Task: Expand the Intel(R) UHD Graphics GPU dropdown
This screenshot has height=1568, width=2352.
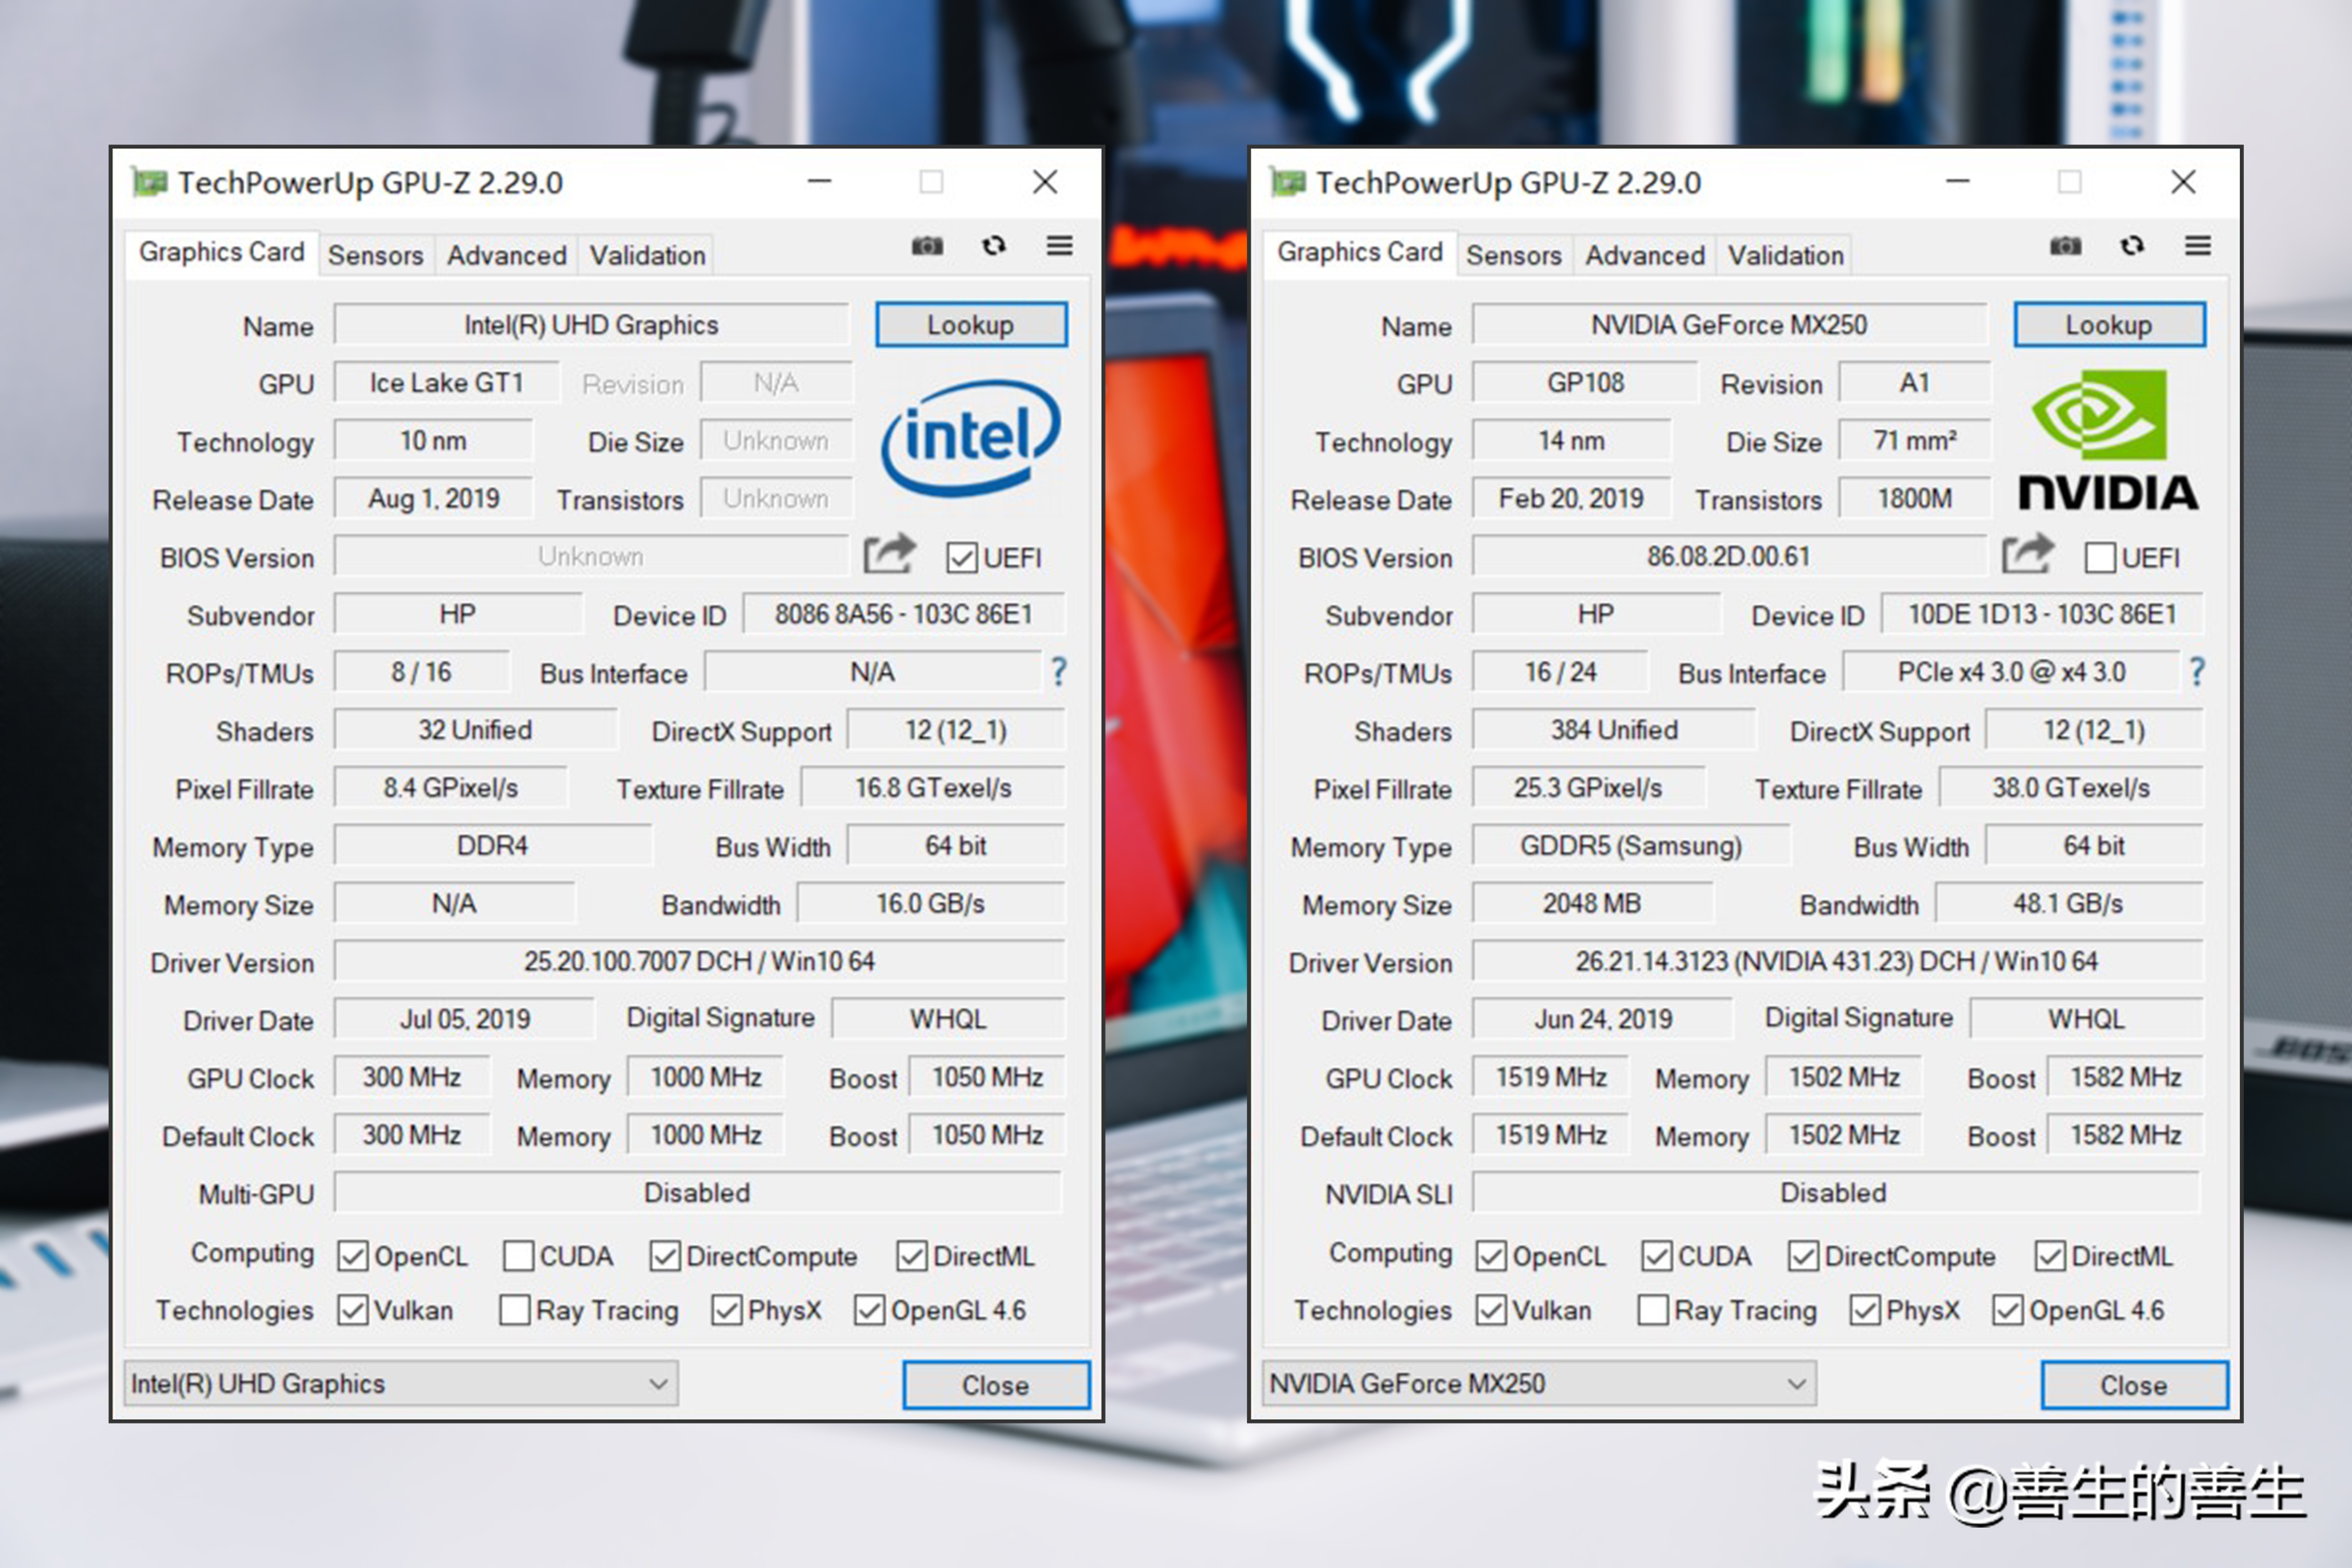Action: click(x=657, y=1384)
